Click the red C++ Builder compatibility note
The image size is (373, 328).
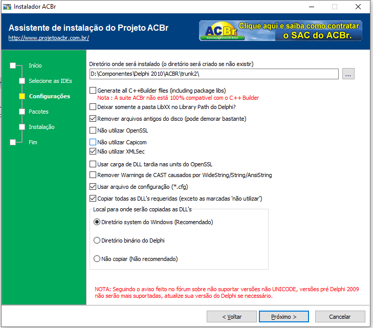pyautogui.click(x=178, y=98)
